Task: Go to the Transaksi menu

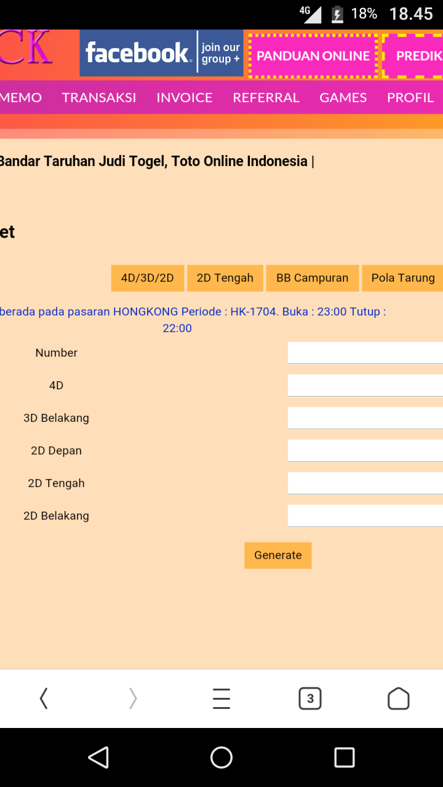Action: coord(99,98)
